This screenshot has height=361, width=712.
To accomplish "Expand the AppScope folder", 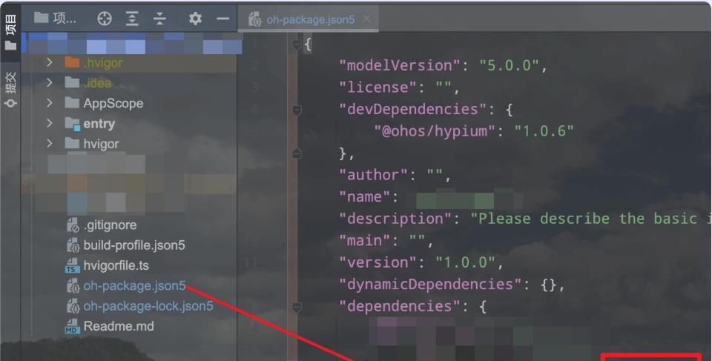I will [50, 103].
